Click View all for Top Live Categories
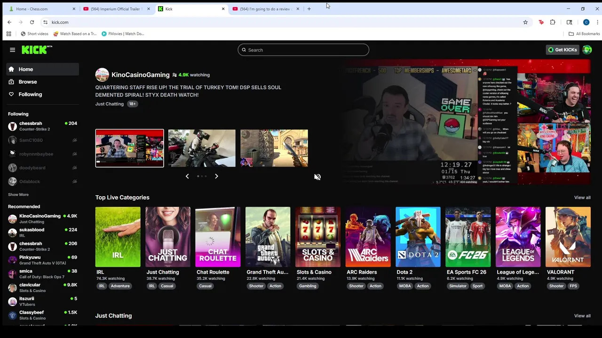 click(x=582, y=198)
